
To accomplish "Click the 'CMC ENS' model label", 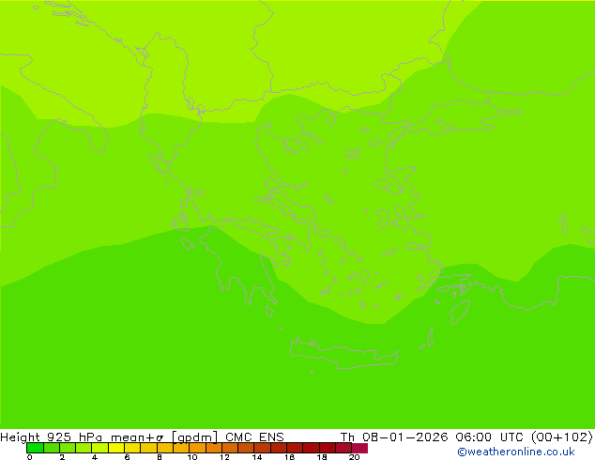I will [x=254, y=437].
